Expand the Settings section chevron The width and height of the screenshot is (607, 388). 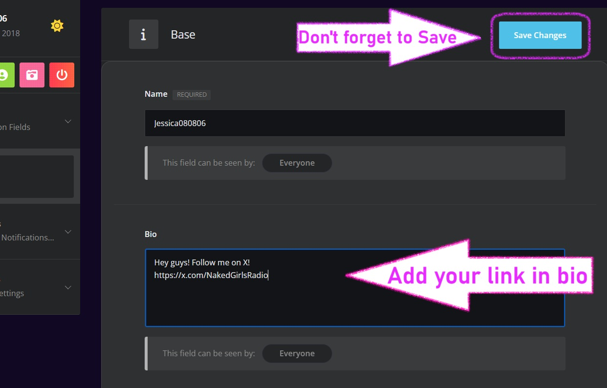(x=68, y=287)
